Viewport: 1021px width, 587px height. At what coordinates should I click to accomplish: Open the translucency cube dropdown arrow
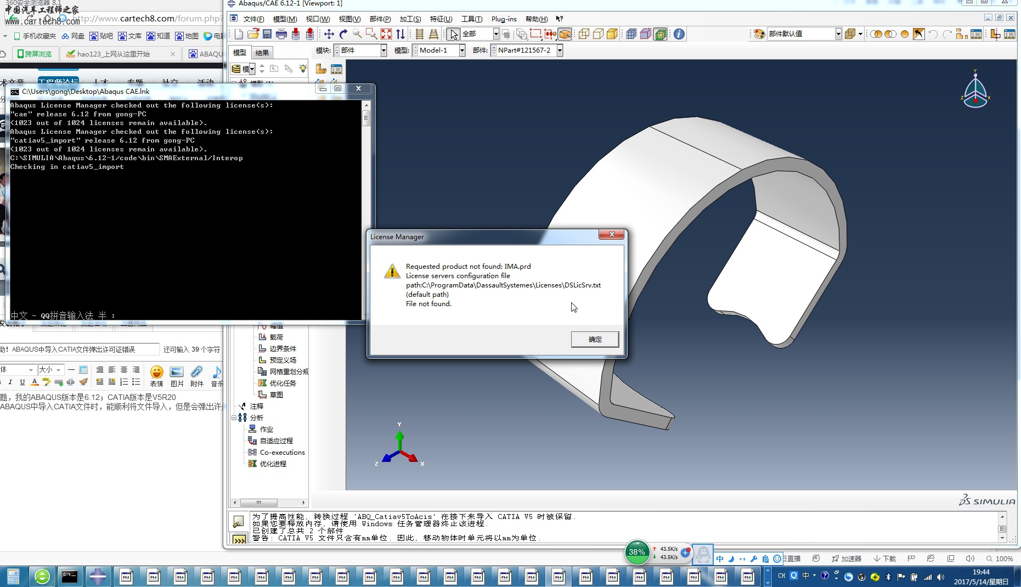click(860, 34)
